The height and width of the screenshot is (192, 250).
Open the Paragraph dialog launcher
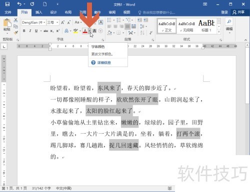152,40
